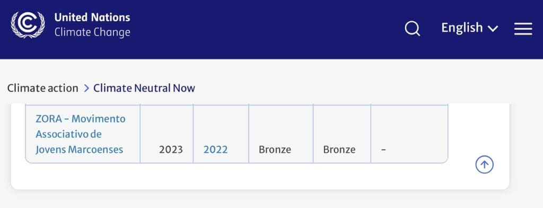Click Jovens Marcoenses link text
The image size is (543, 208).
[x=80, y=150]
